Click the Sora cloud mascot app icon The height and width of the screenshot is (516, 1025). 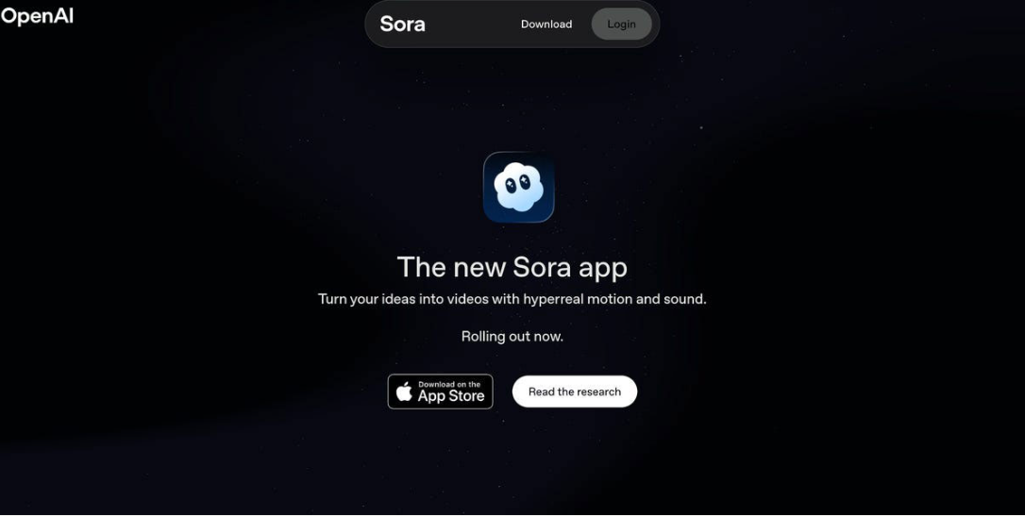[x=518, y=187]
